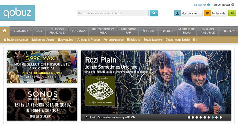Image resolution: width=238 pixels, height=124 pixels.
Task: Select the Pop/Rock genre tab
Action: 79,31
